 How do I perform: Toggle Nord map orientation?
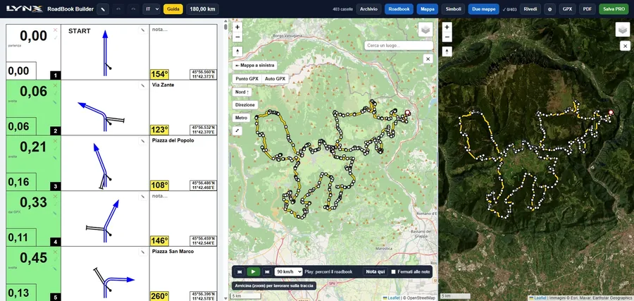pyautogui.click(x=242, y=92)
